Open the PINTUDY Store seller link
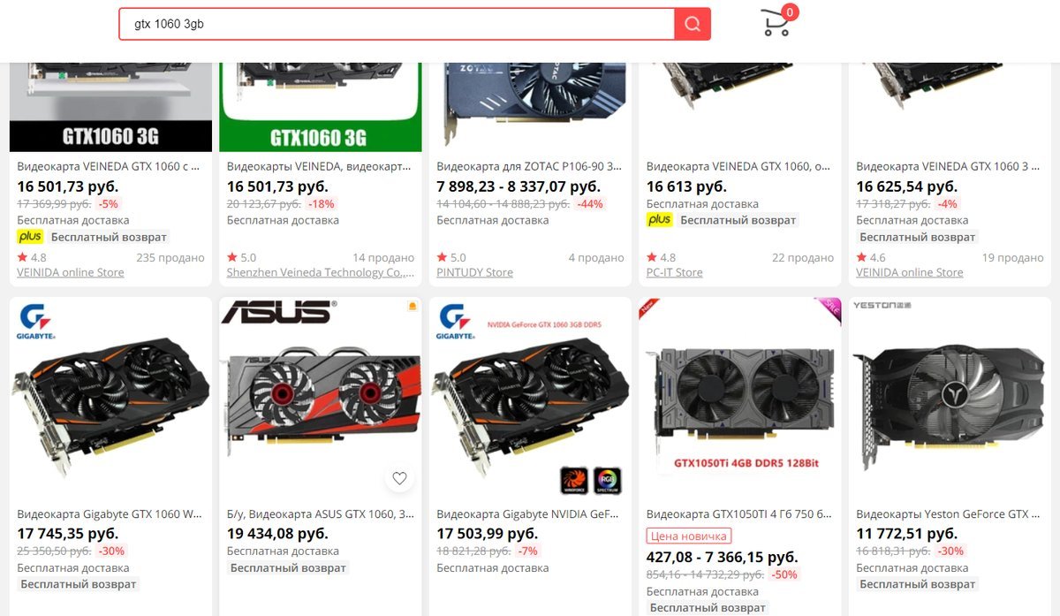 474,272
